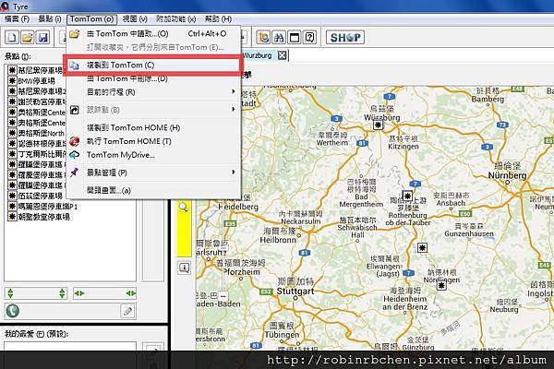
Task: Open the 視圖 (v) menu
Action: [135, 18]
